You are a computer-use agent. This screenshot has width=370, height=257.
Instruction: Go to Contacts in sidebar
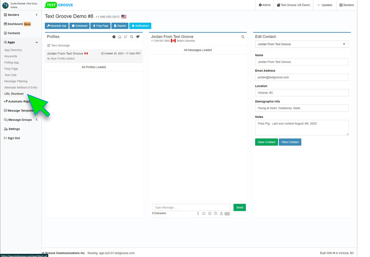pos(12,33)
